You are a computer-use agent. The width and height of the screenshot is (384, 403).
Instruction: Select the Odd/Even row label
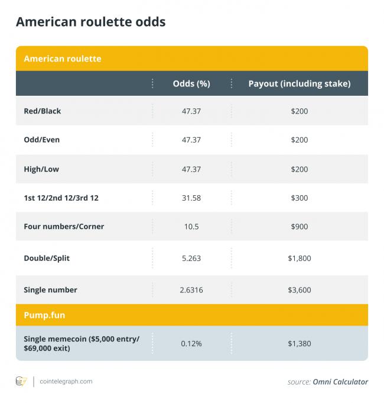[41, 140]
